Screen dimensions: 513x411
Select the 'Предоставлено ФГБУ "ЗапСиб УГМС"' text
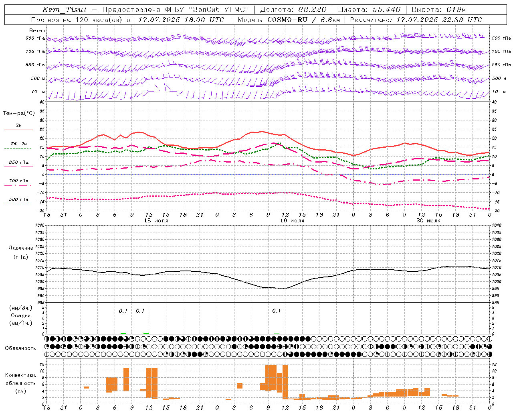[176, 10]
